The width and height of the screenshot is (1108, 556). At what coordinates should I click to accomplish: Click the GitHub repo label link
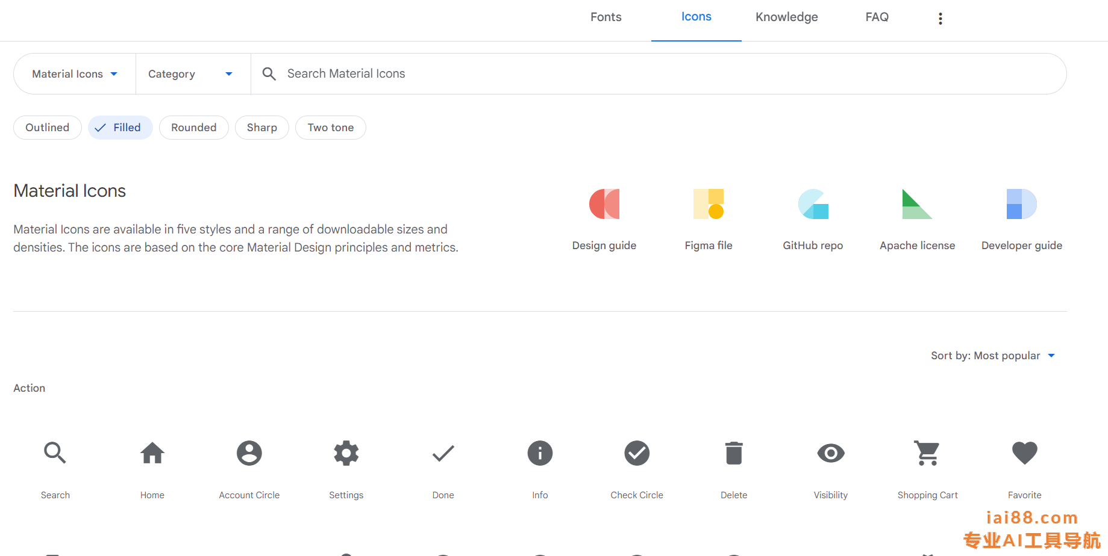(x=813, y=246)
